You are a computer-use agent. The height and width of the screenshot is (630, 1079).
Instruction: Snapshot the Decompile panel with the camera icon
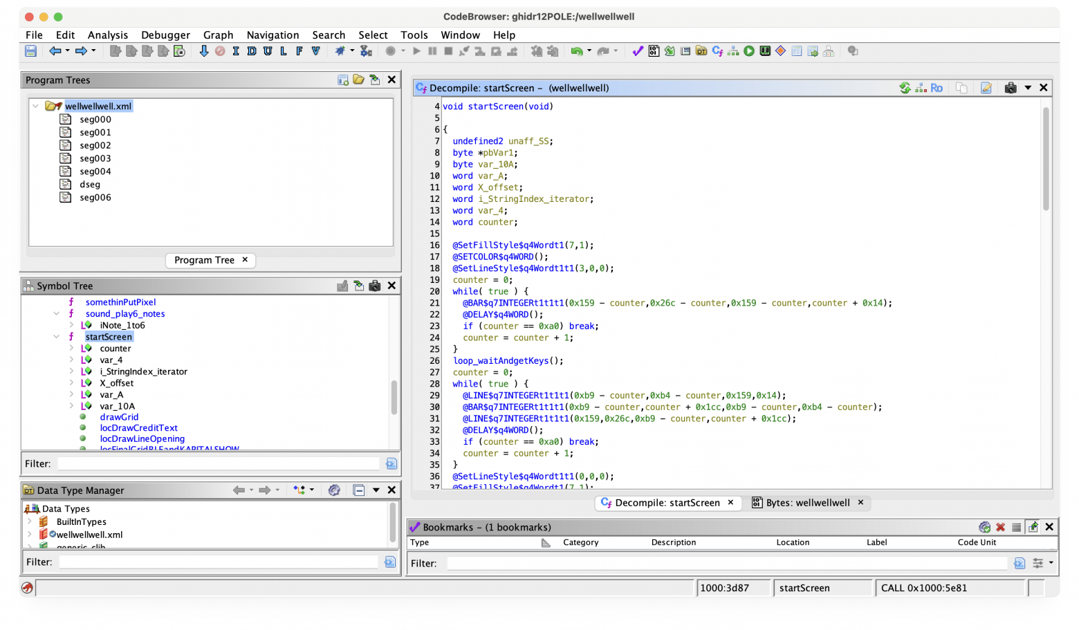pos(1011,88)
